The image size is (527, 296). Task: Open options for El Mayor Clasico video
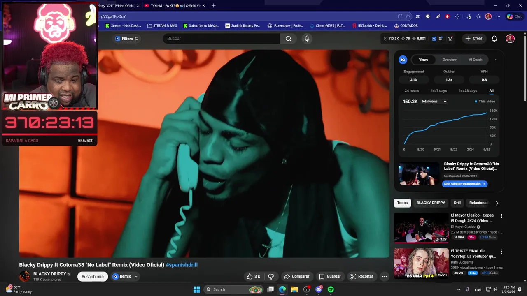[501, 216]
